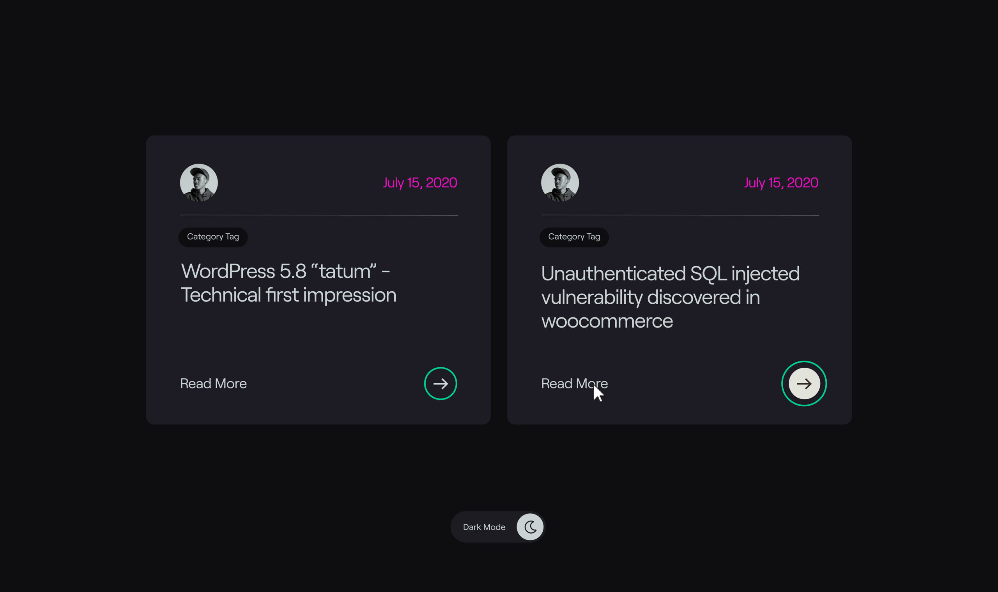Click the highlighted arrow button on the SQL vulnerability card
This screenshot has width=998, height=592.
(804, 383)
